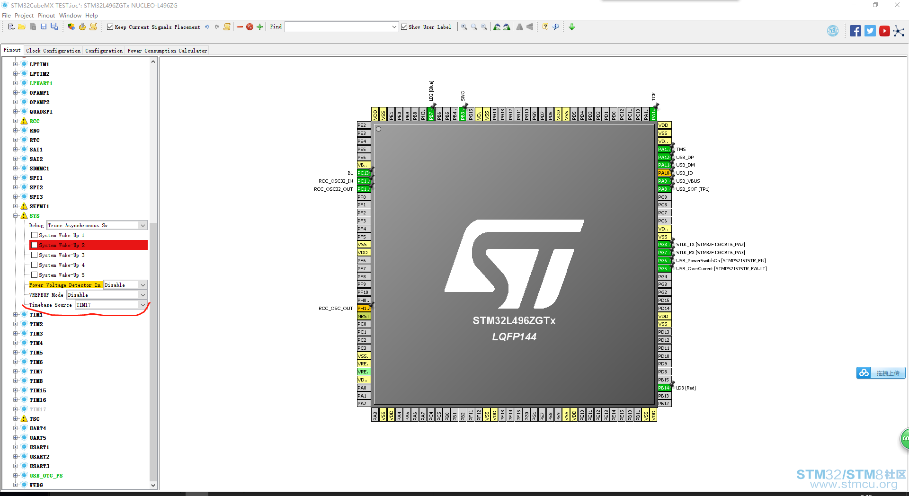
Task: Open the Pinout menu
Action: point(46,16)
